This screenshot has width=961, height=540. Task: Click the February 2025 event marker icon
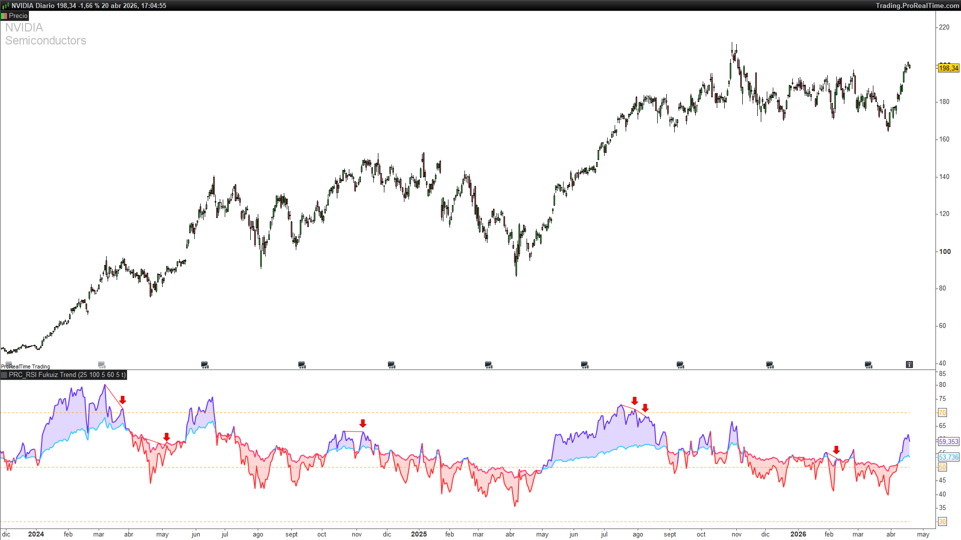[x=489, y=365]
